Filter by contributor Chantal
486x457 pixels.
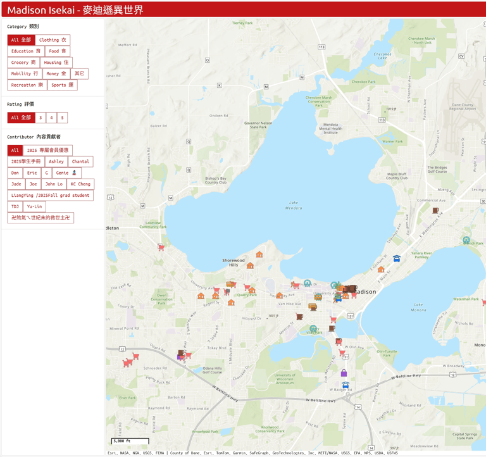(x=80, y=161)
